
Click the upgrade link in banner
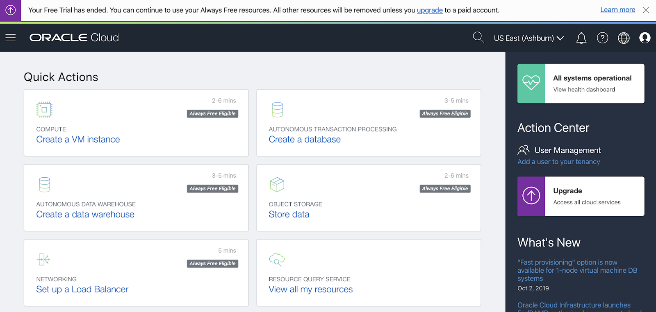click(430, 10)
